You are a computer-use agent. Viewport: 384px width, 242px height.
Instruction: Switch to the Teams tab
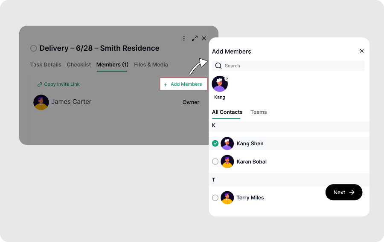(x=259, y=112)
